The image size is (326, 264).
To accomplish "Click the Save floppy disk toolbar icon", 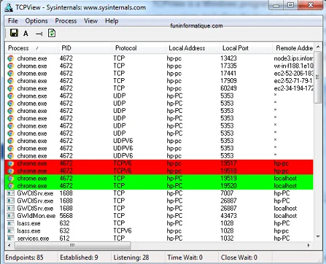I will pos(14,33).
